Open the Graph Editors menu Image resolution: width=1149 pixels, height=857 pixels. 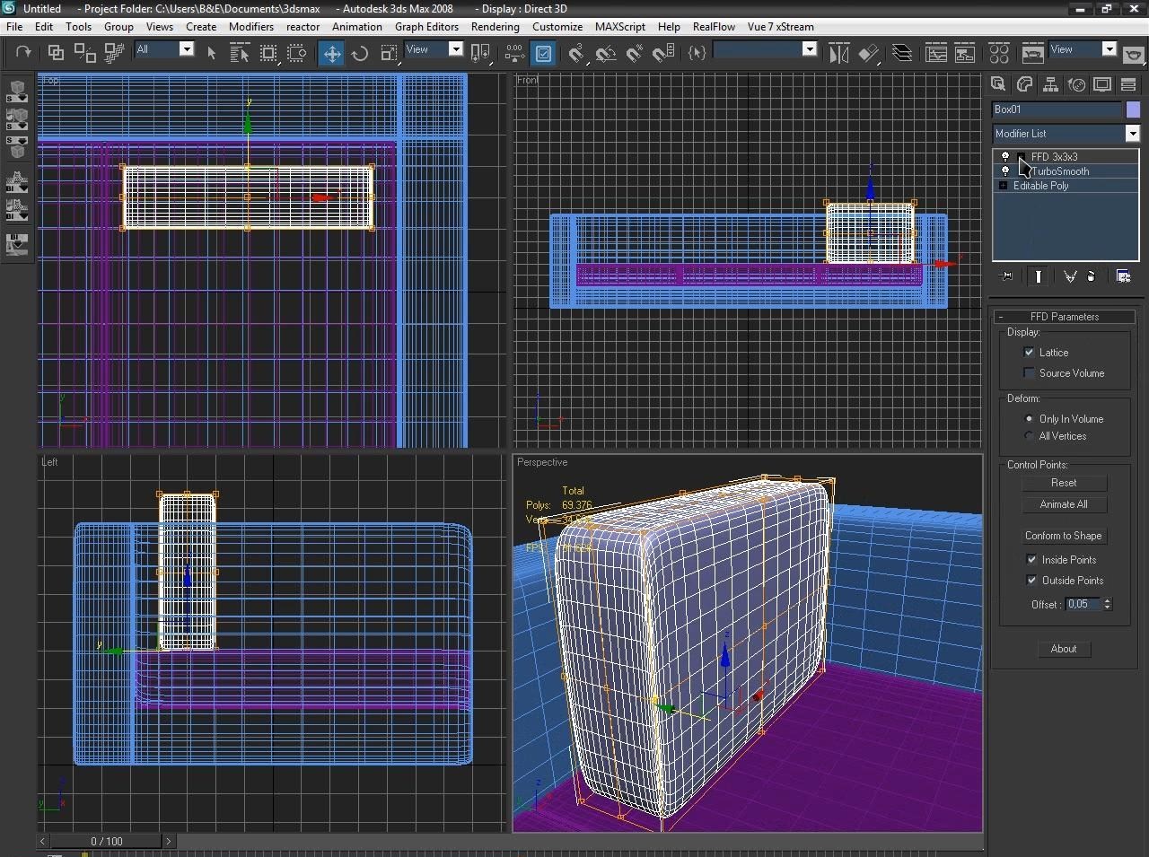point(426,27)
